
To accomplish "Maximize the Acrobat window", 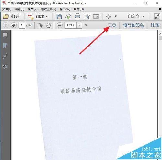I will [x=146, y=3].
